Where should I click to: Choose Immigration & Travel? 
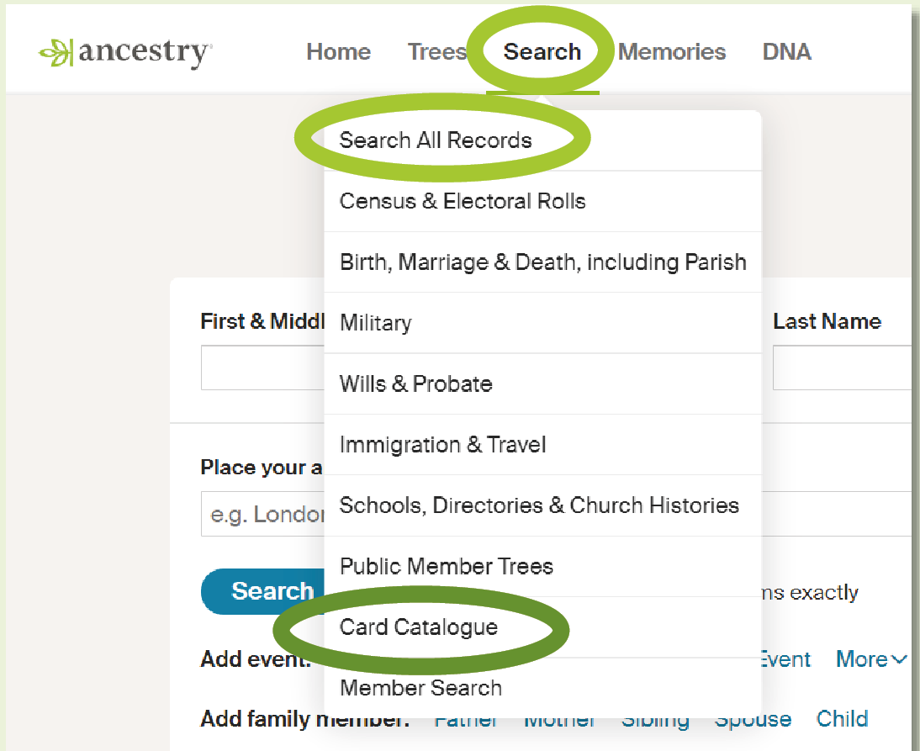[443, 445]
